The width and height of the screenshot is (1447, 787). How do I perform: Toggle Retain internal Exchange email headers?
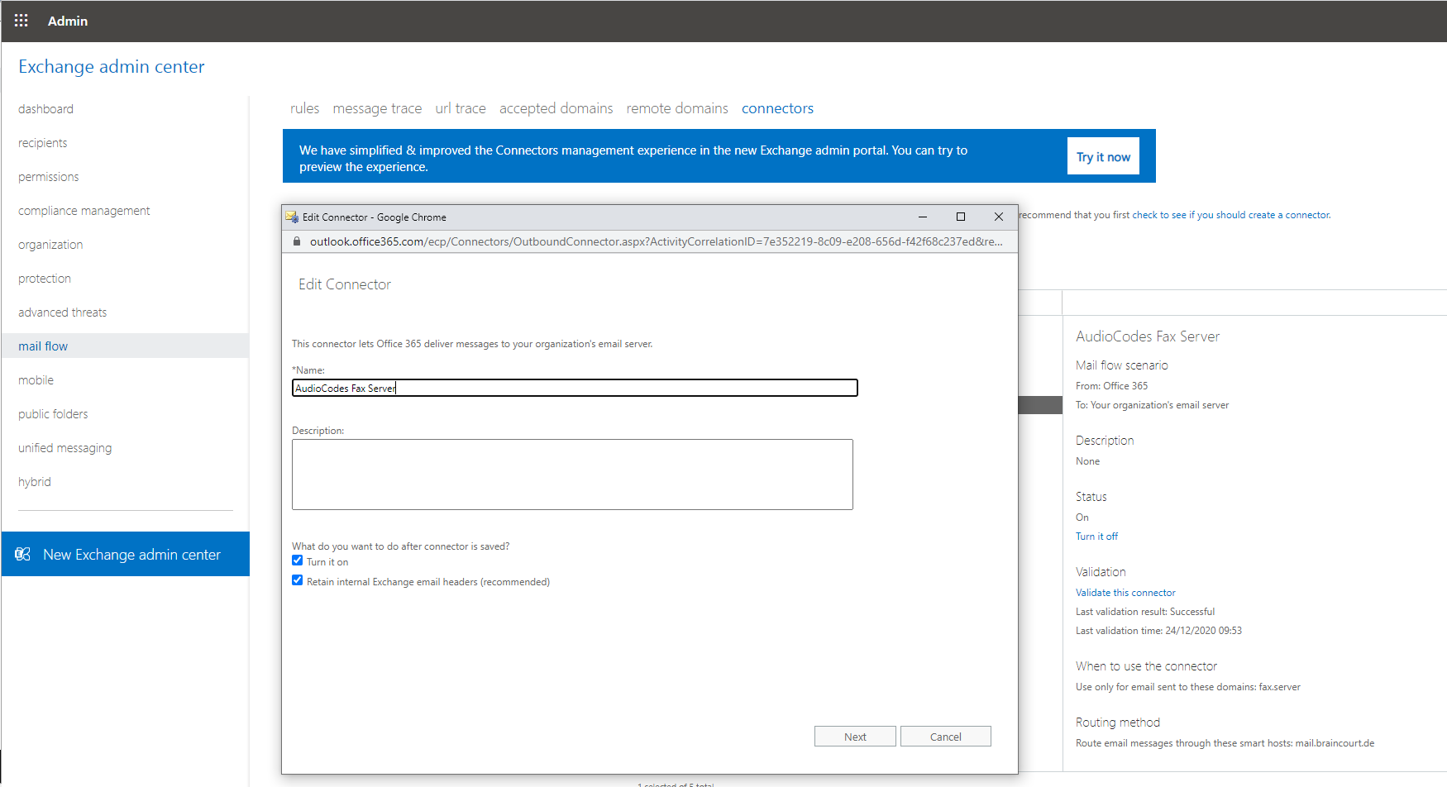(x=298, y=580)
